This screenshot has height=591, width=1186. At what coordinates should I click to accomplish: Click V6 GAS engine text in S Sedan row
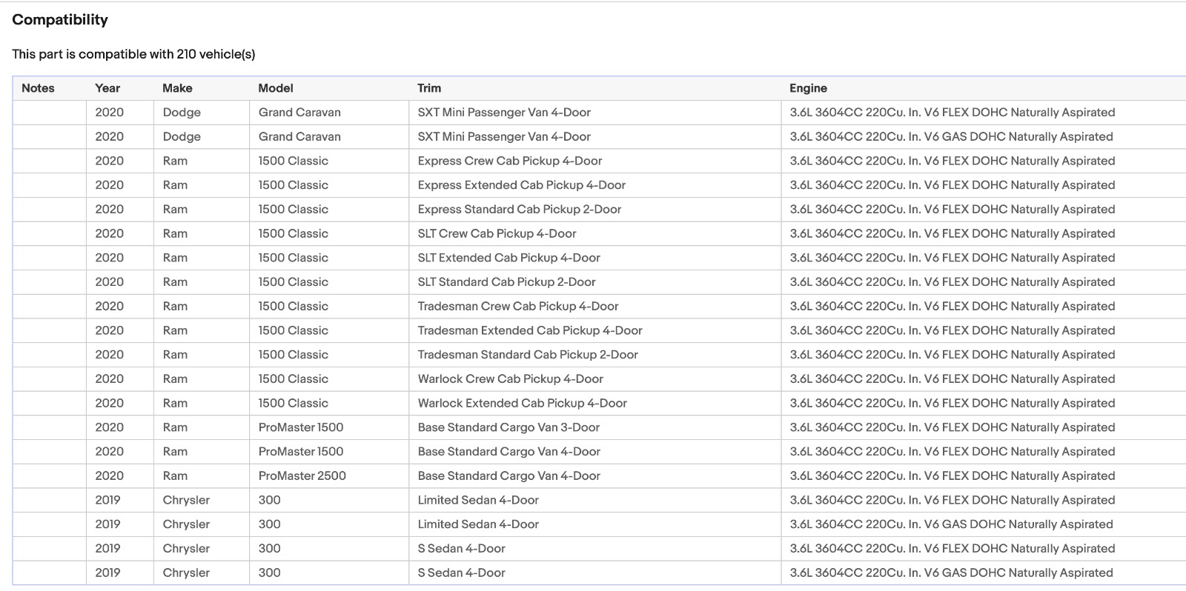(x=951, y=573)
